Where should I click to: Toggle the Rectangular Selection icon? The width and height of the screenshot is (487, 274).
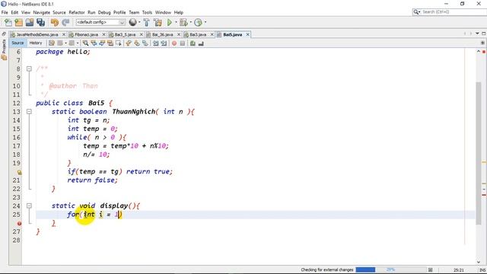119,43
